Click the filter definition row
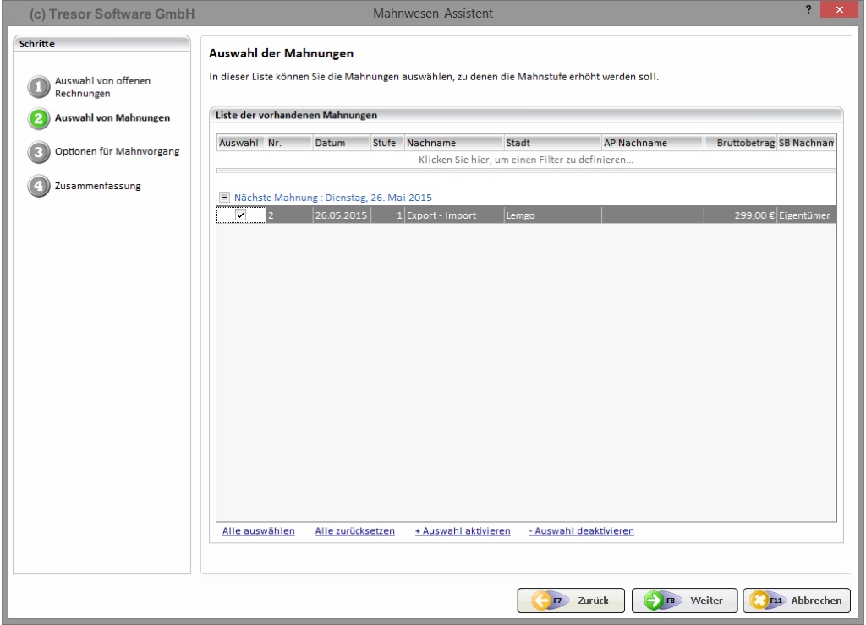 pyautogui.click(x=526, y=159)
